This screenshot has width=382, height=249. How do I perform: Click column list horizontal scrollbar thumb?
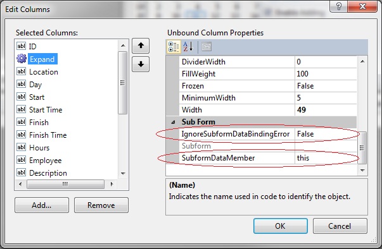point(65,184)
